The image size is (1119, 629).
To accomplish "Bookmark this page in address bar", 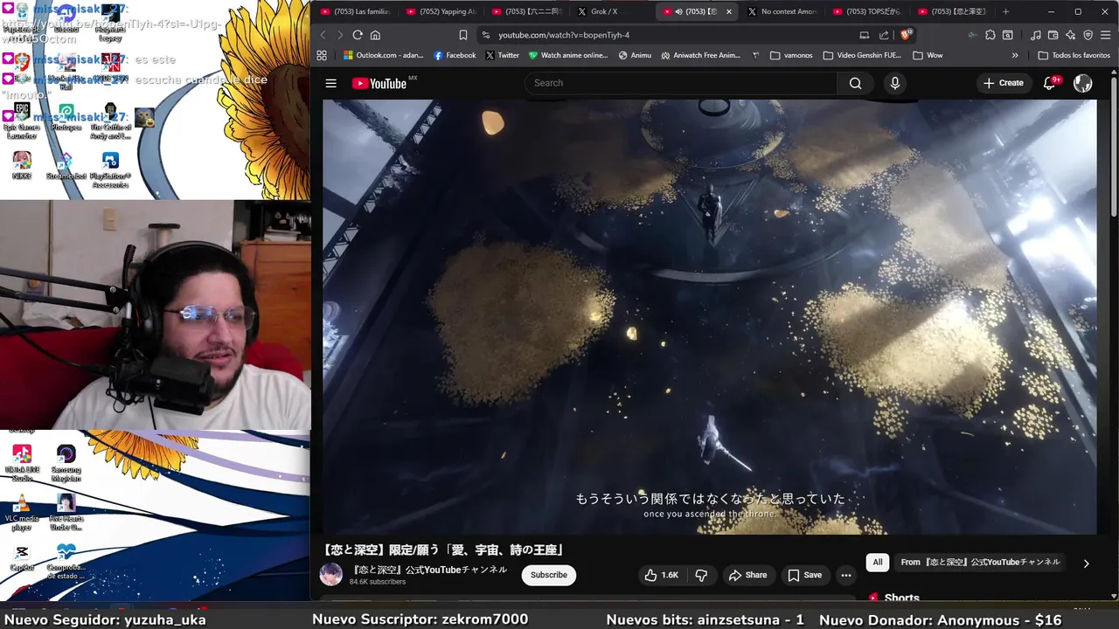I will (462, 35).
